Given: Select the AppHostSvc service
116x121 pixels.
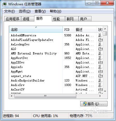Looking at the screenshot, I should pyautogui.click(x=56, y=58).
